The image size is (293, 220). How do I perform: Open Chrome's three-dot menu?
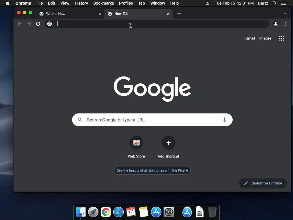[x=285, y=24]
